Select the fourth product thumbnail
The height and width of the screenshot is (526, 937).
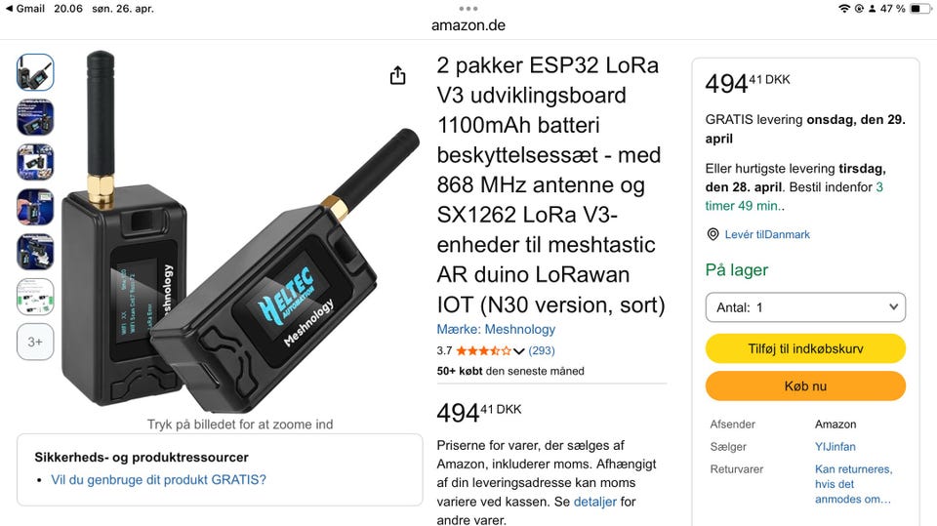pyautogui.click(x=35, y=207)
